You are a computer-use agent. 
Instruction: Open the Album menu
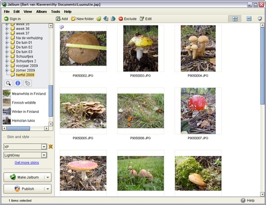[x=41, y=12]
